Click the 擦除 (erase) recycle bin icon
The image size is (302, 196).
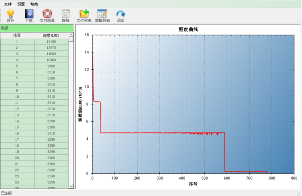pos(66,14)
